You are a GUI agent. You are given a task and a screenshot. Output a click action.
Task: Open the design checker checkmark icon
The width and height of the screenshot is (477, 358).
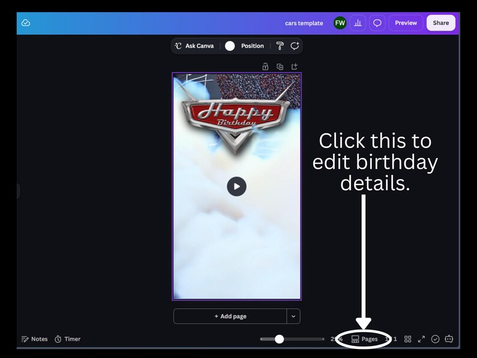tap(436, 339)
